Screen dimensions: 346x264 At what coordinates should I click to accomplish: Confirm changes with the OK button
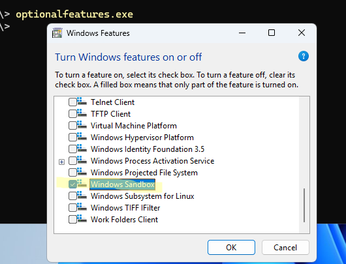[x=231, y=248]
